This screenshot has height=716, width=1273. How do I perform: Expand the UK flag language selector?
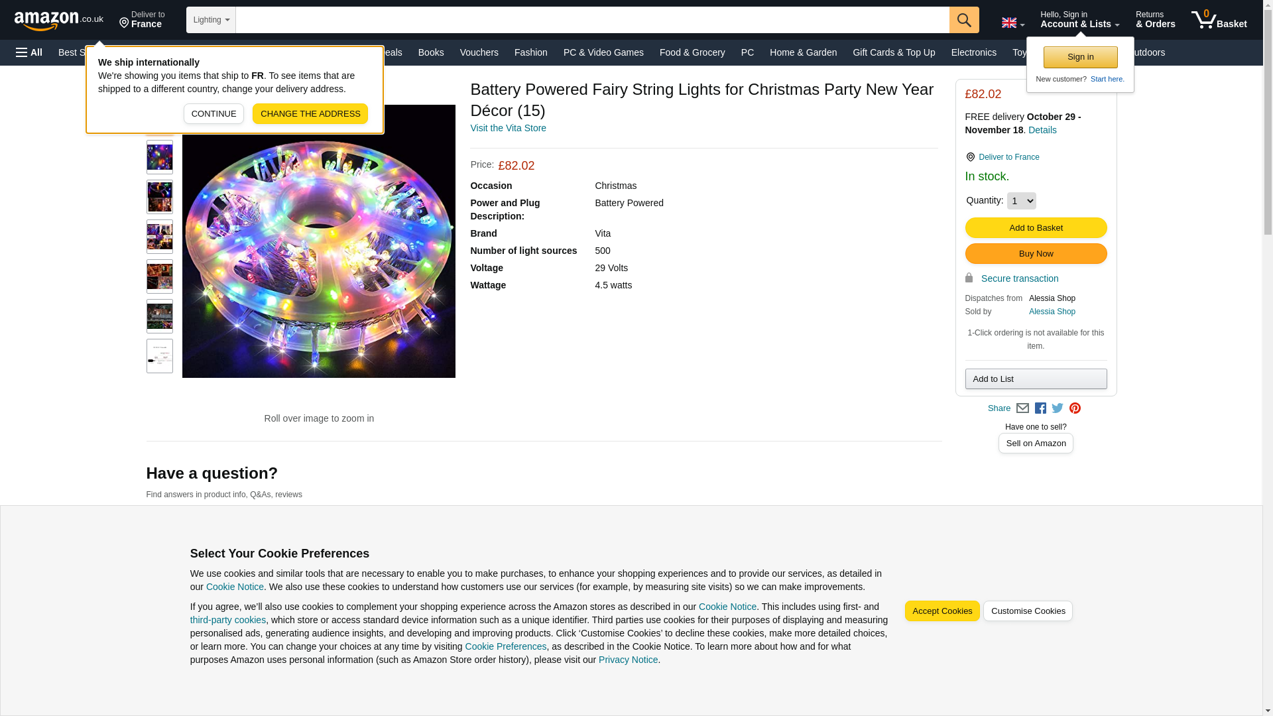coord(1012,22)
